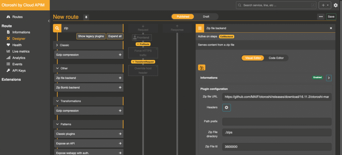The width and height of the screenshot is (342, 155).
Task: Select the Published toggle option
Action: click(x=183, y=17)
